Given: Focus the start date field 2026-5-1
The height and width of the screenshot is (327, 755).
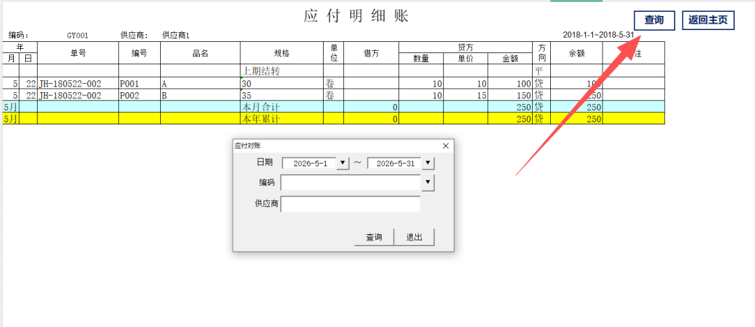Looking at the screenshot, I should (x=309, y=163).
